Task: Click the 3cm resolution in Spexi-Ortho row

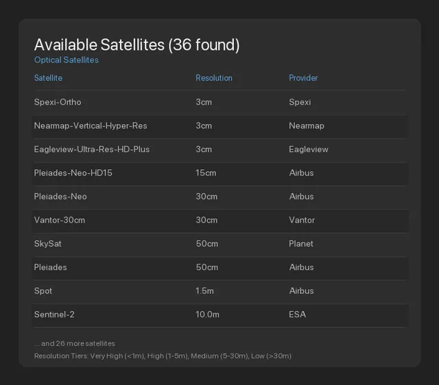Action: click(x=204, y=102)
